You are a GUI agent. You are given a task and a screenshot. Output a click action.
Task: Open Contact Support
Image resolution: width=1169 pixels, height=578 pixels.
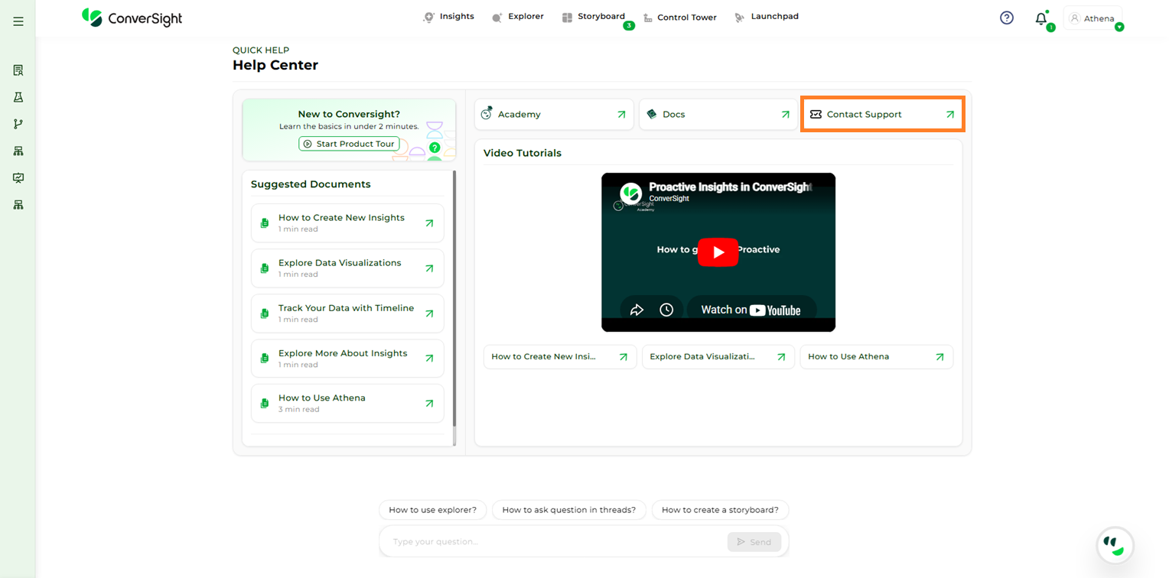882,114
